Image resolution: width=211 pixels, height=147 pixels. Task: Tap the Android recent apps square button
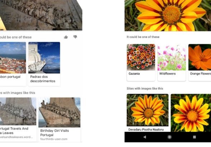click(x=194, y=137)
